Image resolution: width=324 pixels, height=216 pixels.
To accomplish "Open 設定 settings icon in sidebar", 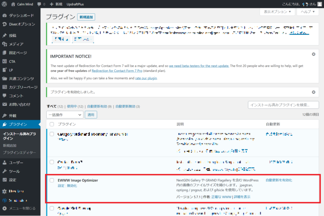I will pyautogui.click(x=4, y=180).
